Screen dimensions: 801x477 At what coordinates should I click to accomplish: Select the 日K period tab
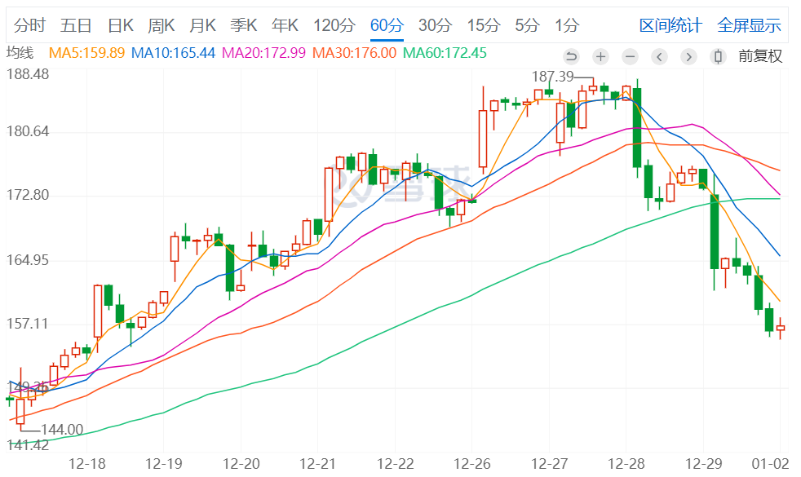[x=121, y=25]
